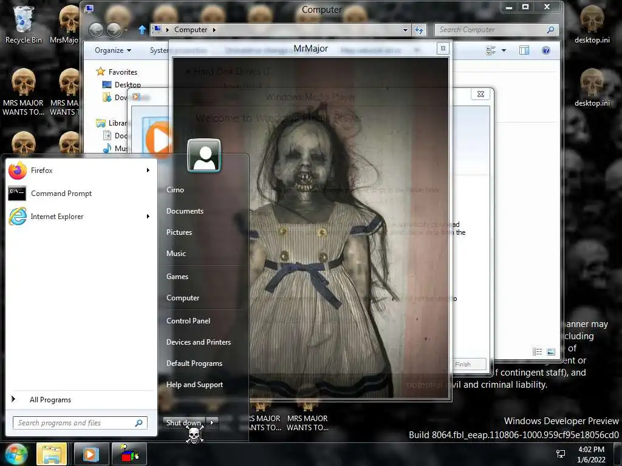Open Default Programs
Screen dimensions: 622x466
[194, 363]
